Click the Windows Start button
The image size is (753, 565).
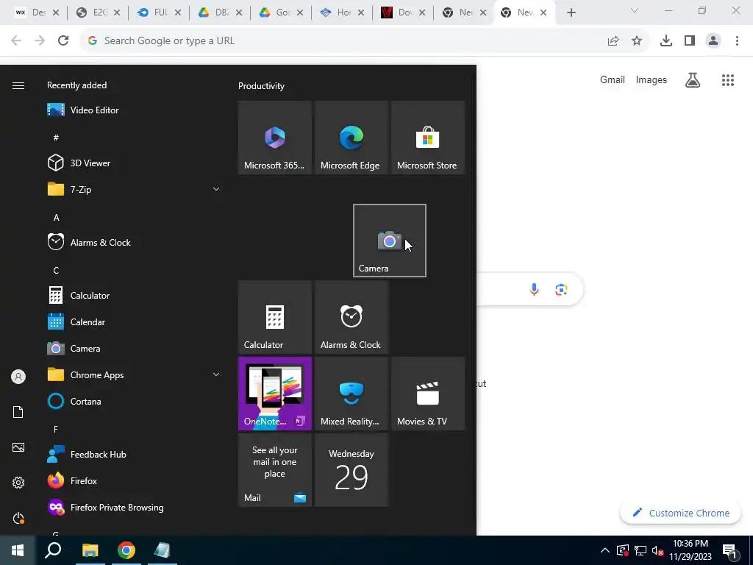coord(18,550)
